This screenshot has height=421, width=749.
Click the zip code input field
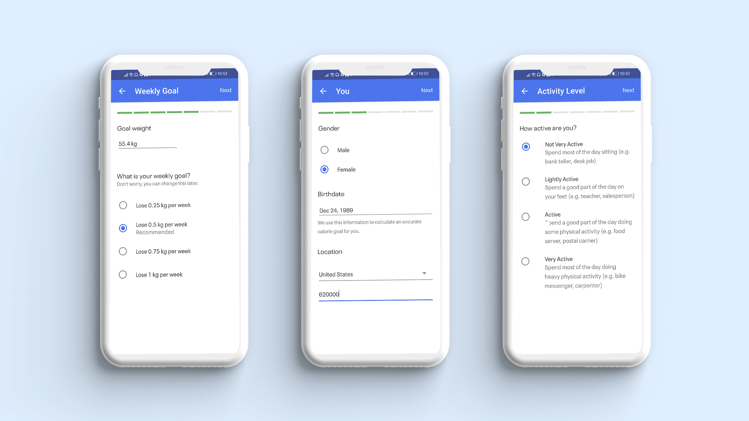click(374, 294)
